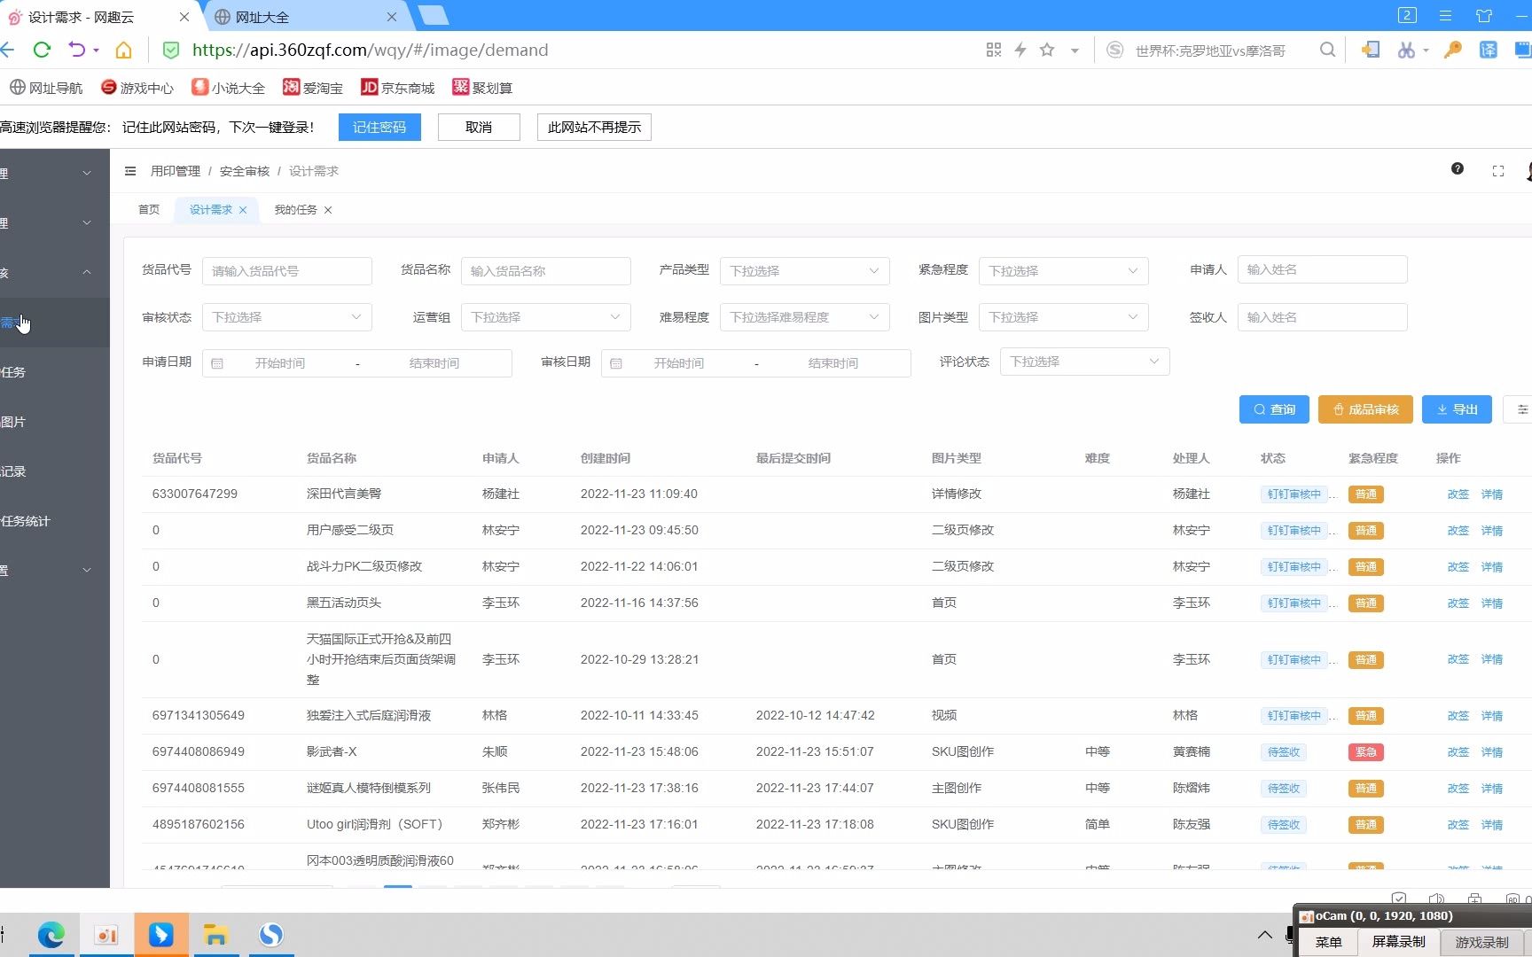
Task: Open the 难易程度 dropdown
Action: [x=804, y=317]
